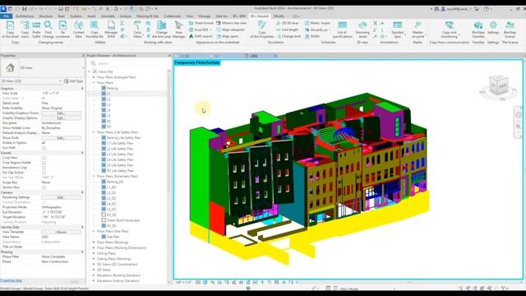The height and width of the screenshot is (296, 526).
Task: Open the Context filter tool
Action: pyautogui.click(x=79, y=29)
